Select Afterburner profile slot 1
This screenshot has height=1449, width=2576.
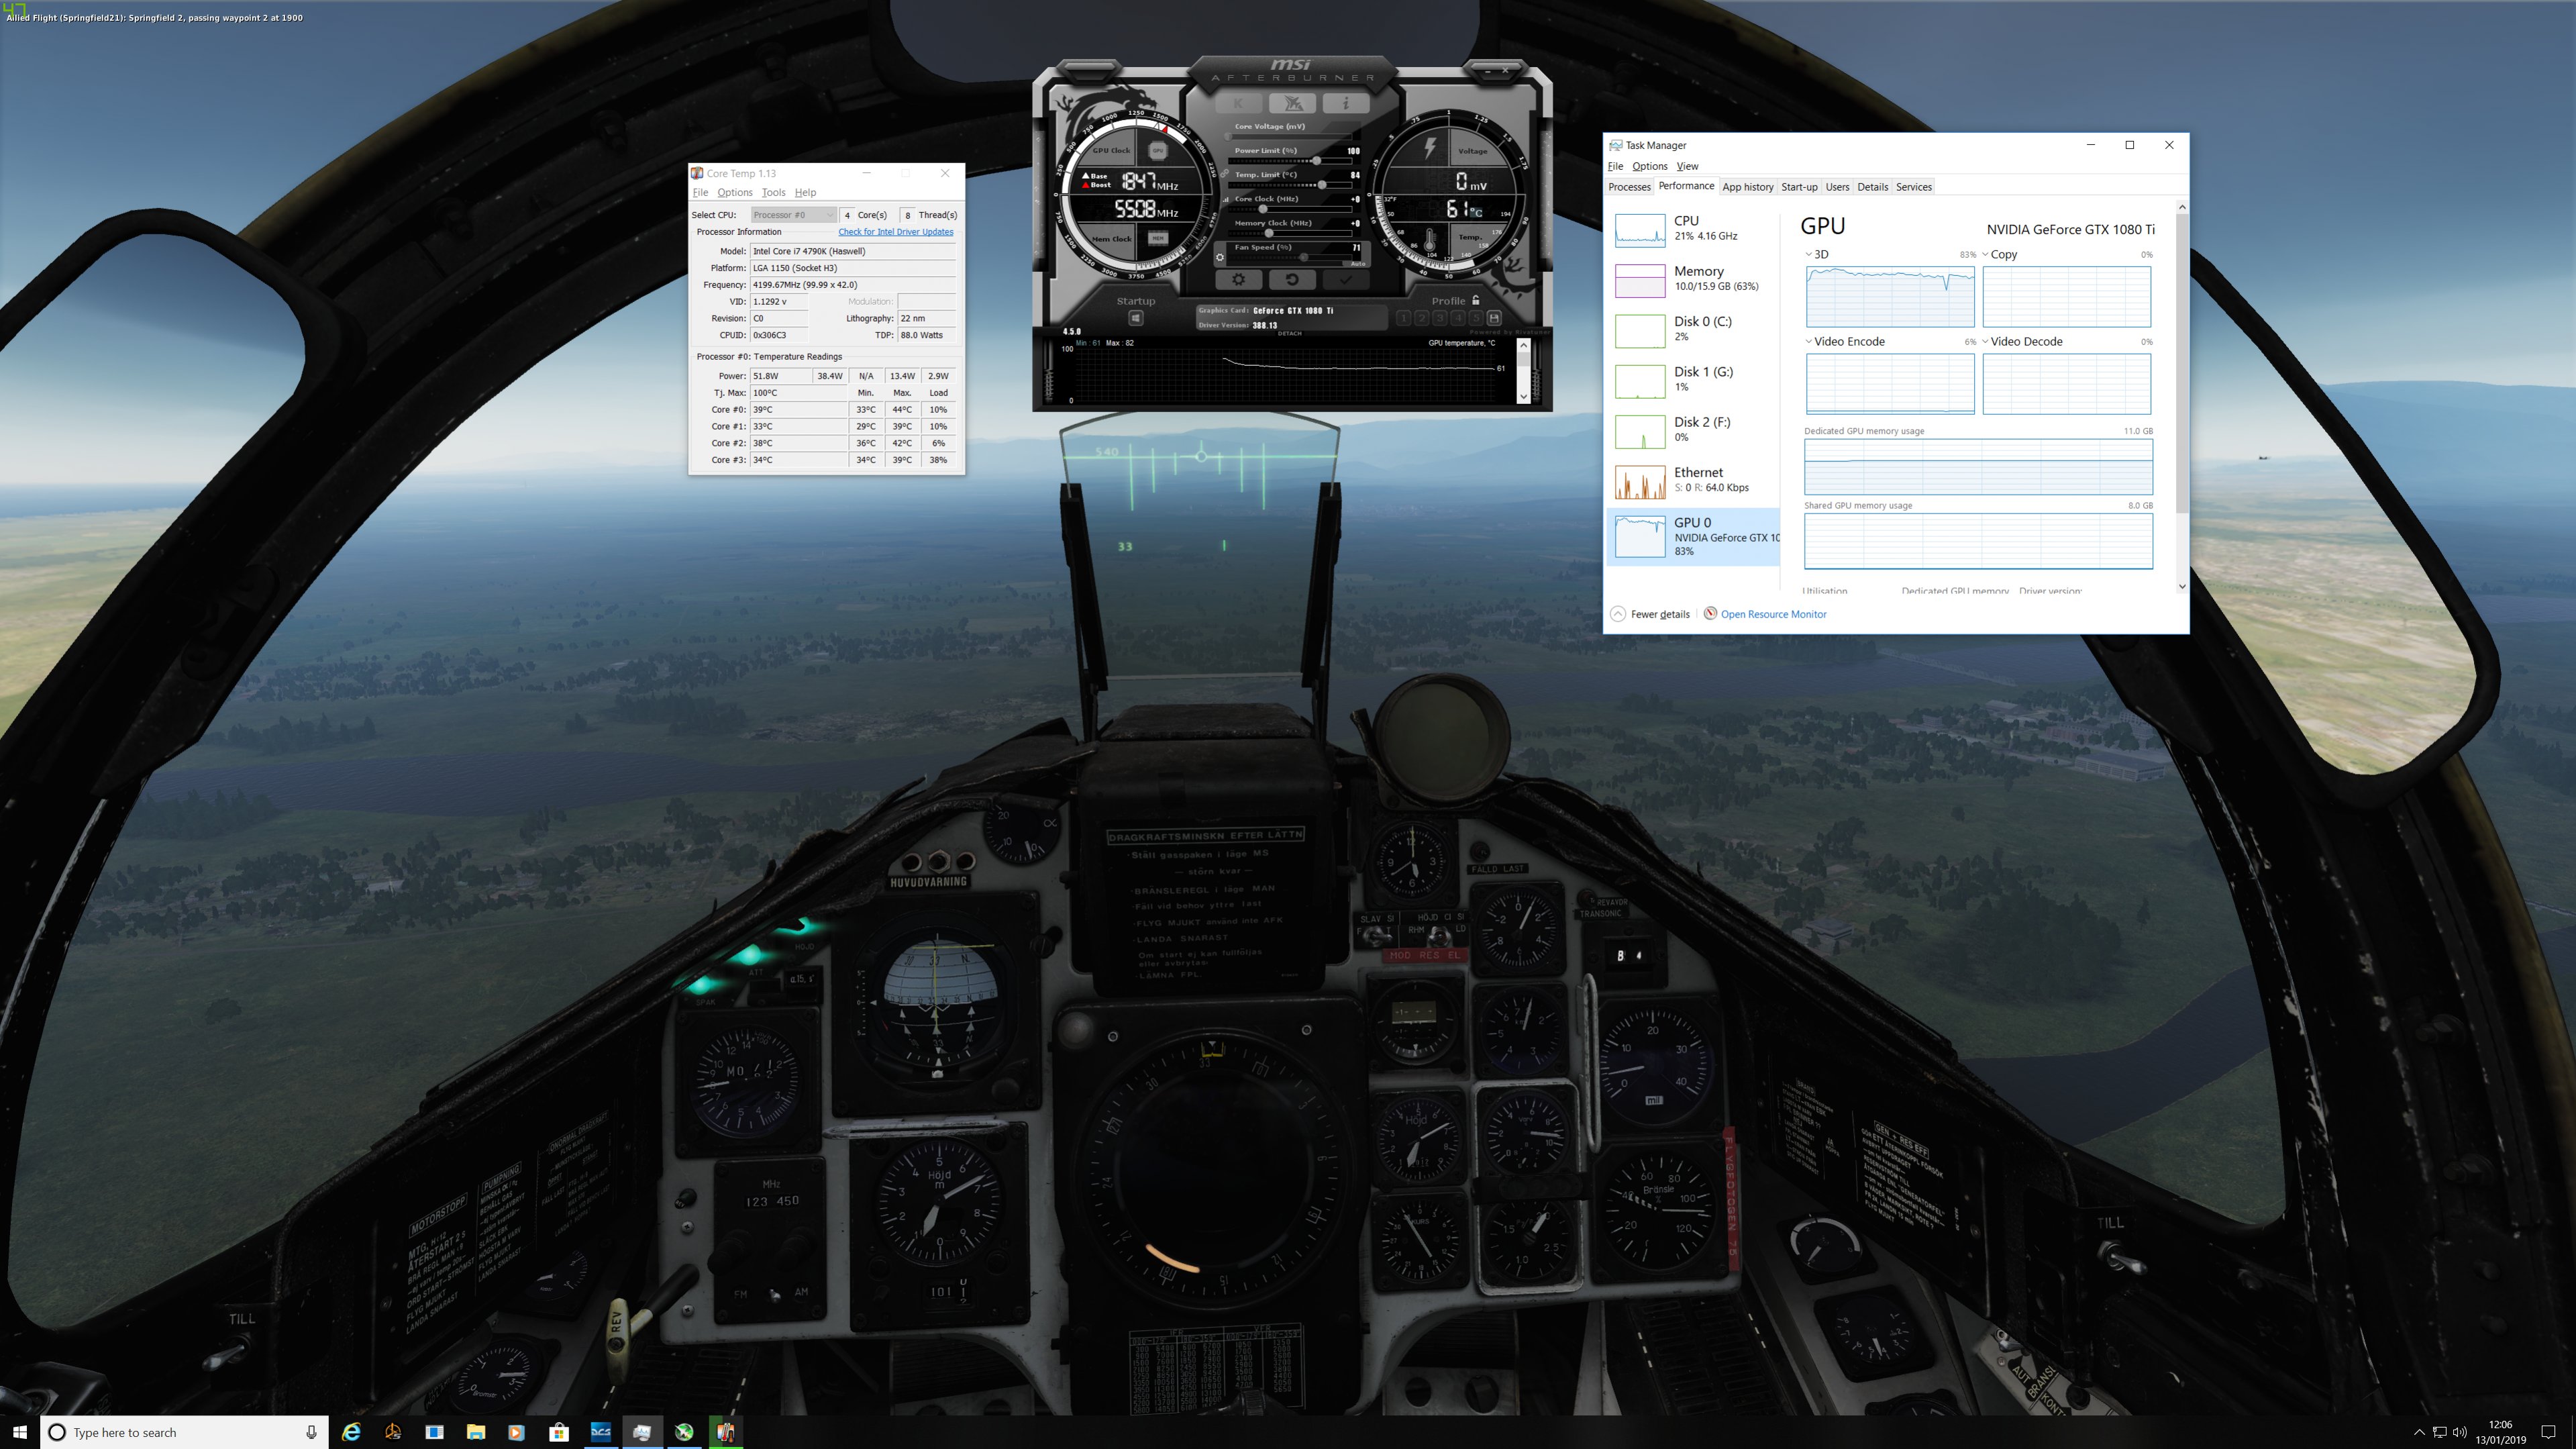tap(1403, 318)
